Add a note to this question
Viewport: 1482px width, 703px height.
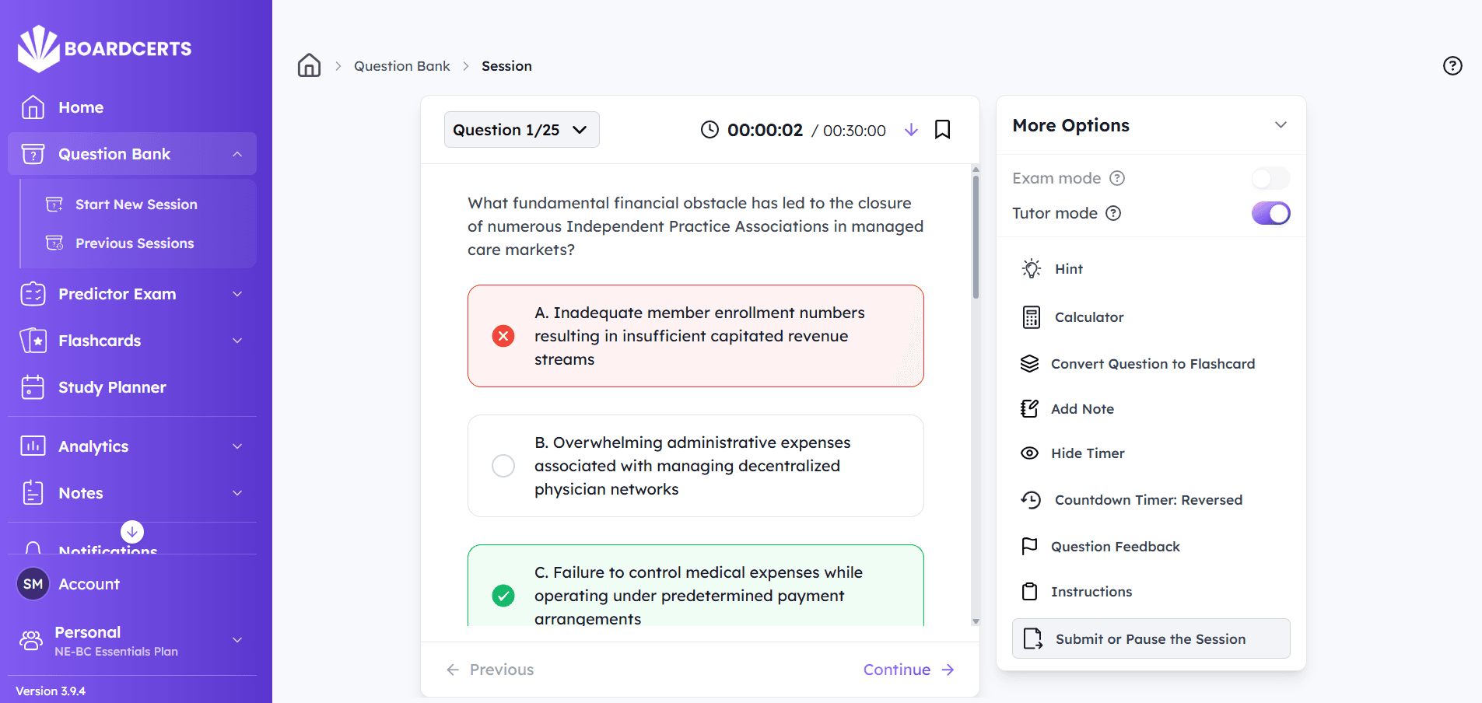(x=1081, y=409)
